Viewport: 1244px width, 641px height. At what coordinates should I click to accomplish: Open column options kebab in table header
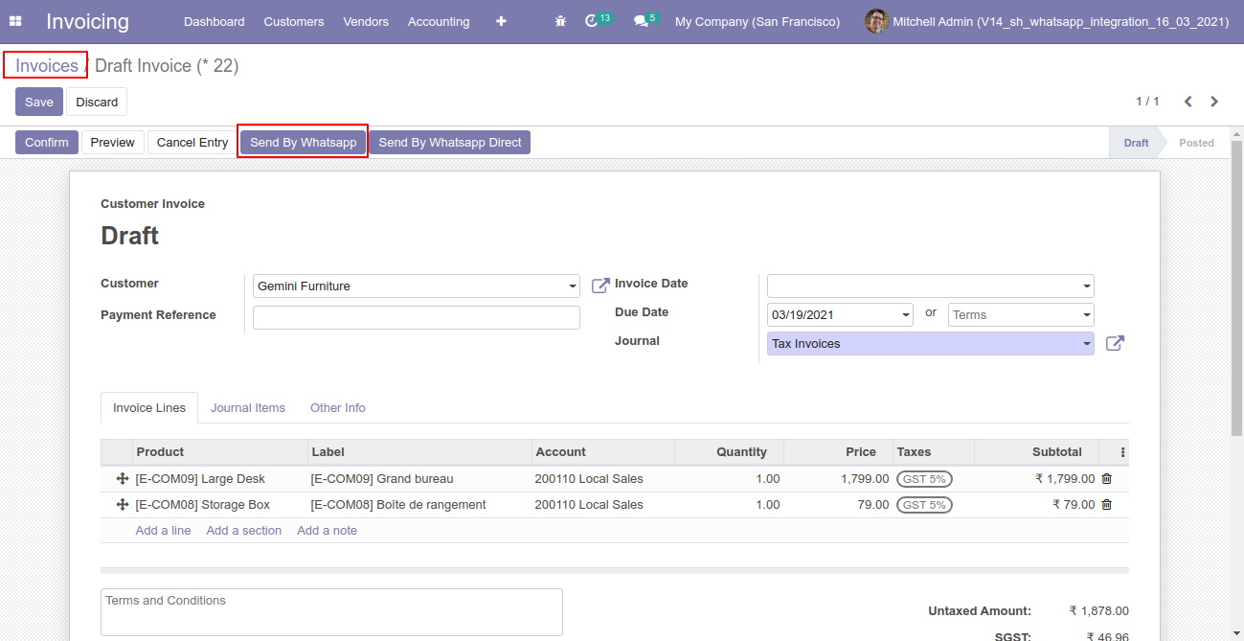(1123, 452)
